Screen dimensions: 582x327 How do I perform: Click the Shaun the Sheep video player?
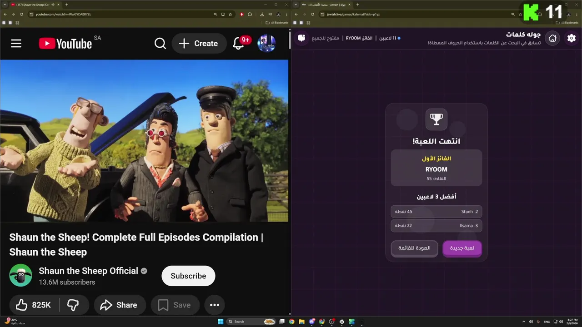coord(144,141)
